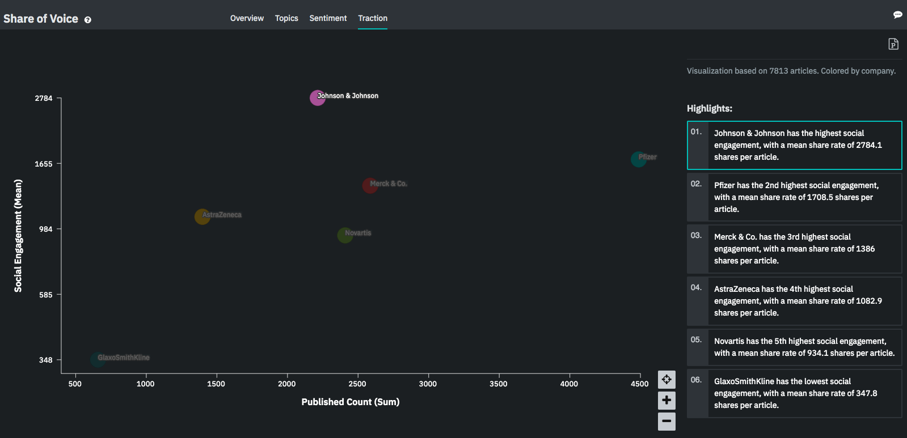Click the 1000 x-axis tick label
This screenshot has height=438, width=907.
pyautogui.click(x=146, y=384)
